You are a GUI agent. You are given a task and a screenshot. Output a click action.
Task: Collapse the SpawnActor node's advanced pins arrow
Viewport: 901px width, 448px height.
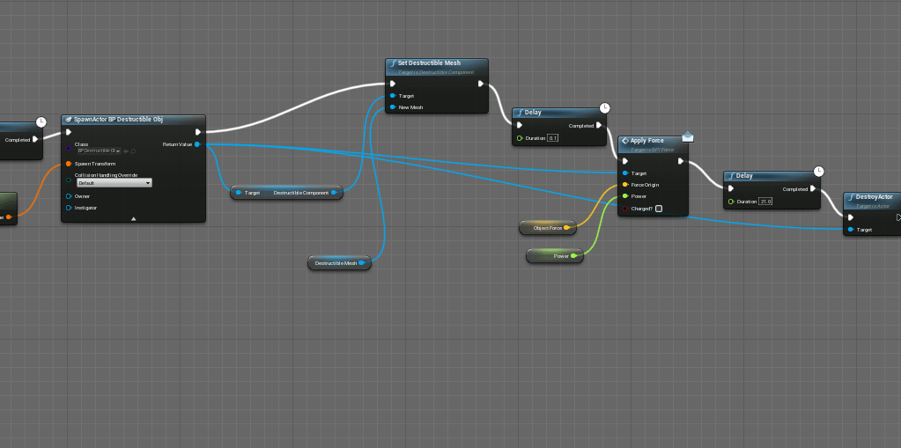(133, 217)
